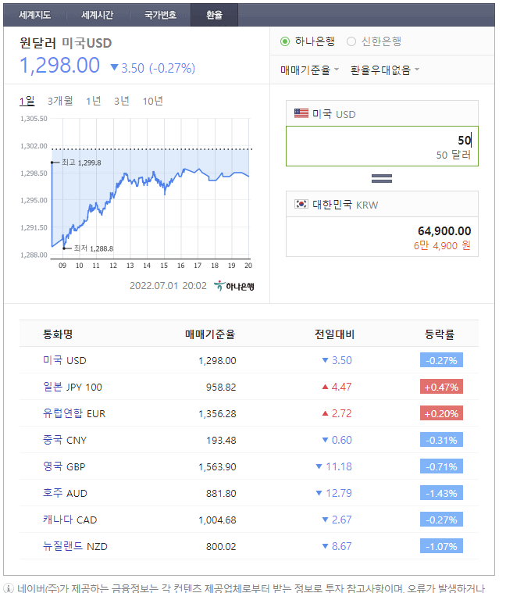Screen dimensions: 506x593
Task: Select the 환율 tab
Action: (x=214, y=15)
